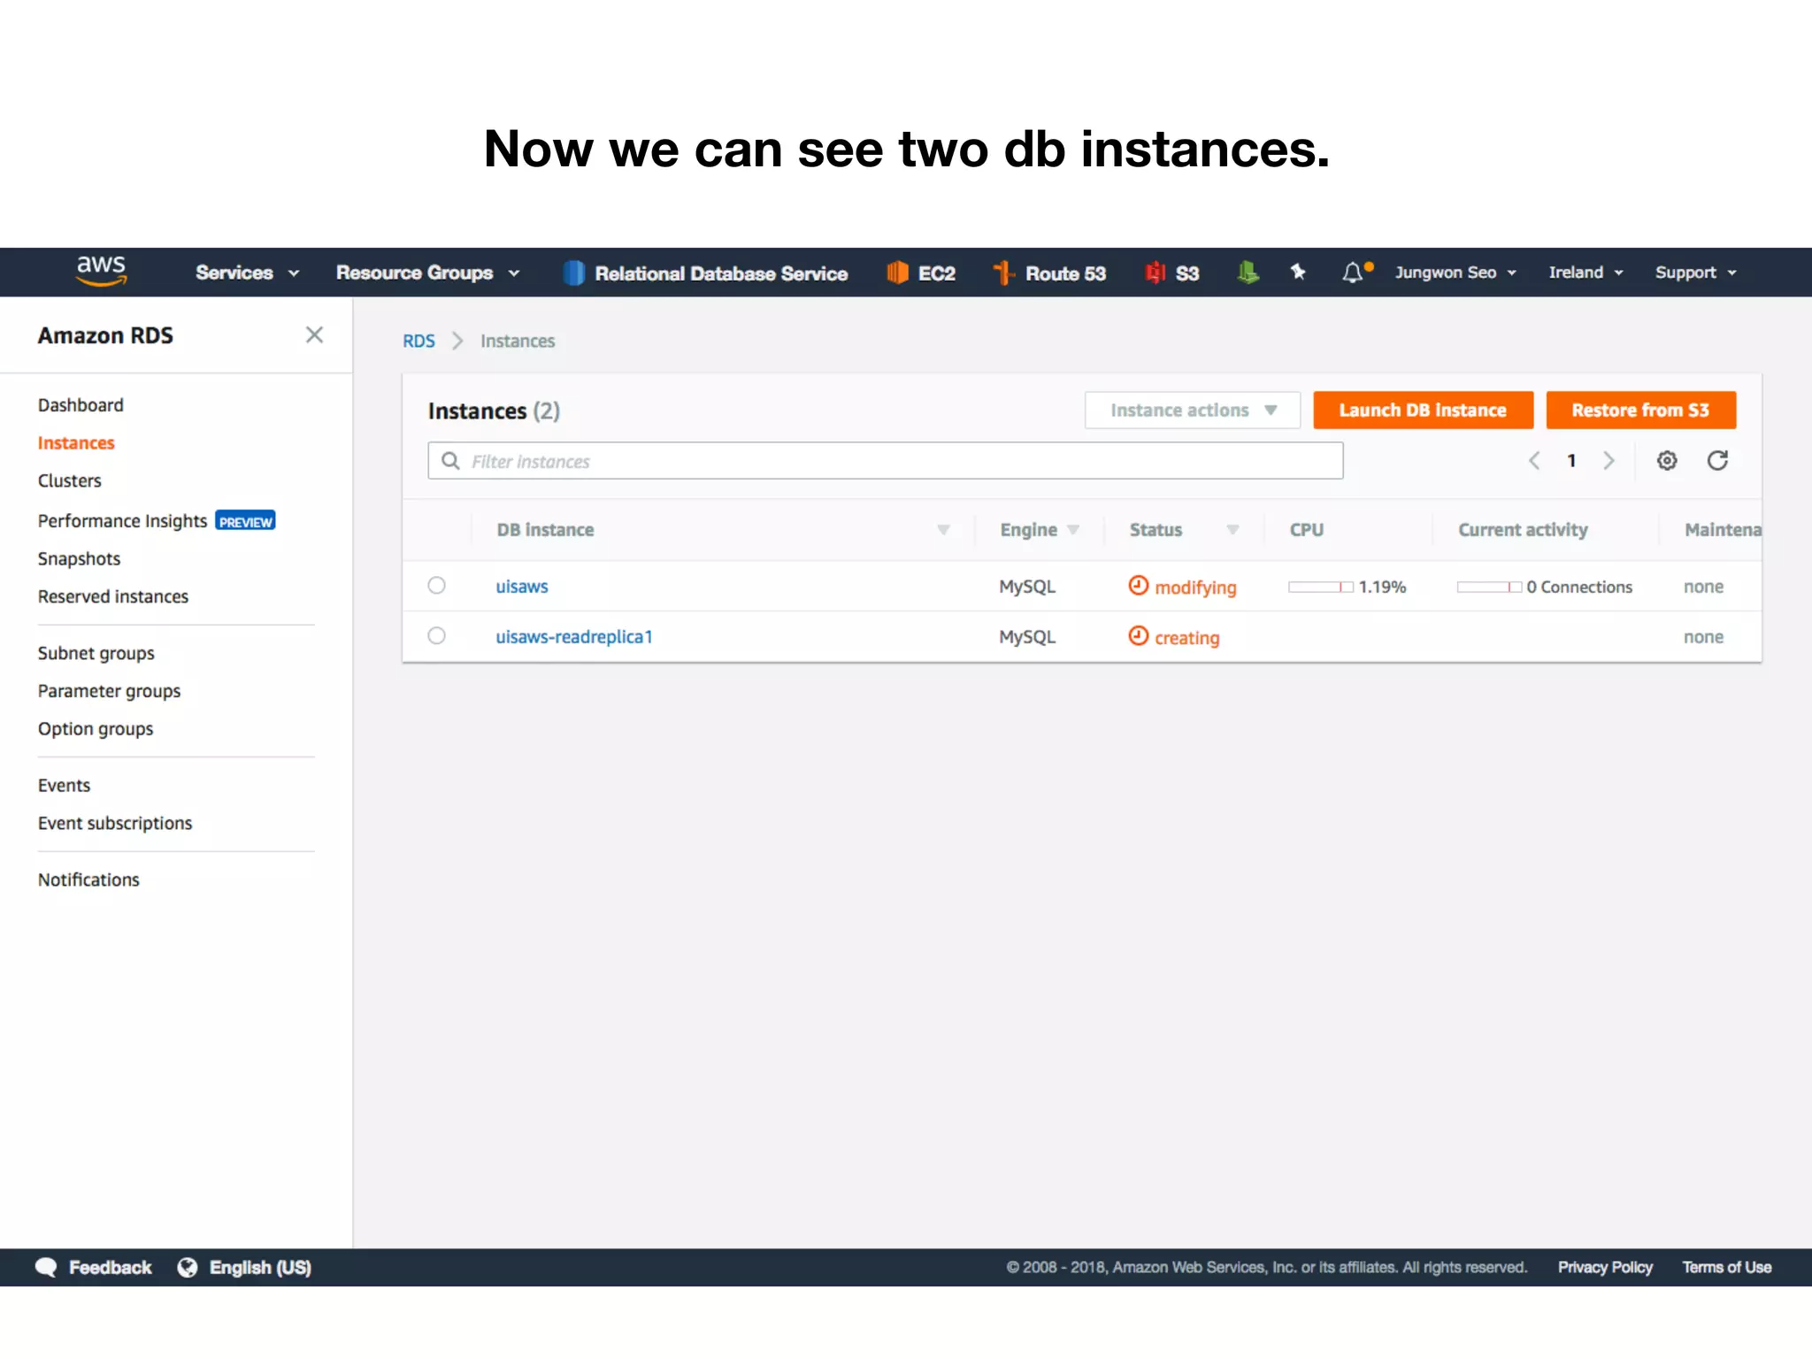Open the Relational Database Service shortcut icon
The height and width of the screenshot is (1359, 1812).
[x=573, y=273]
